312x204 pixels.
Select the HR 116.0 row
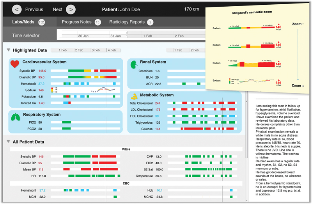76,176
